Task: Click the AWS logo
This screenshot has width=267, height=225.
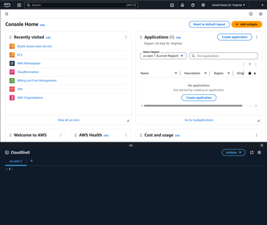Action: (7, 5)
